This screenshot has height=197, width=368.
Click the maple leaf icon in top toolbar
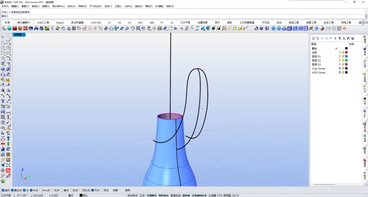(344, 28)
